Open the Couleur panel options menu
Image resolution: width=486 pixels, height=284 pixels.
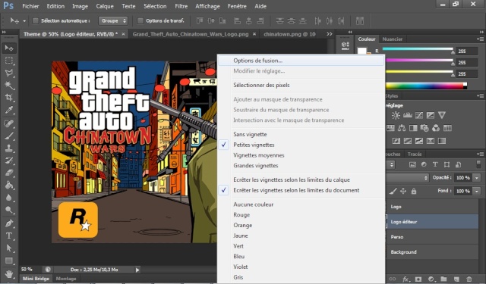coord(481,39)
